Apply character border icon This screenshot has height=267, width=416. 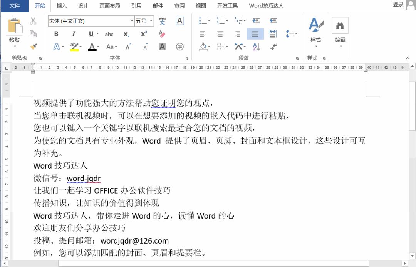coord(179,21)
